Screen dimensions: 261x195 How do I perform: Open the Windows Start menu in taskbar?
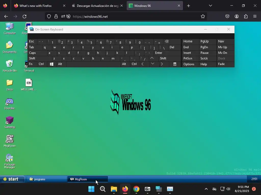coord(92,189)
